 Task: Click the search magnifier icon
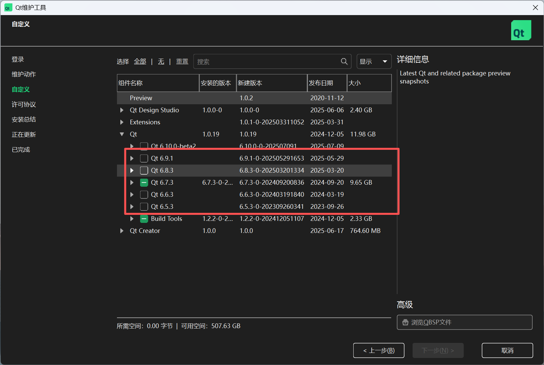[x=344, y=61]
